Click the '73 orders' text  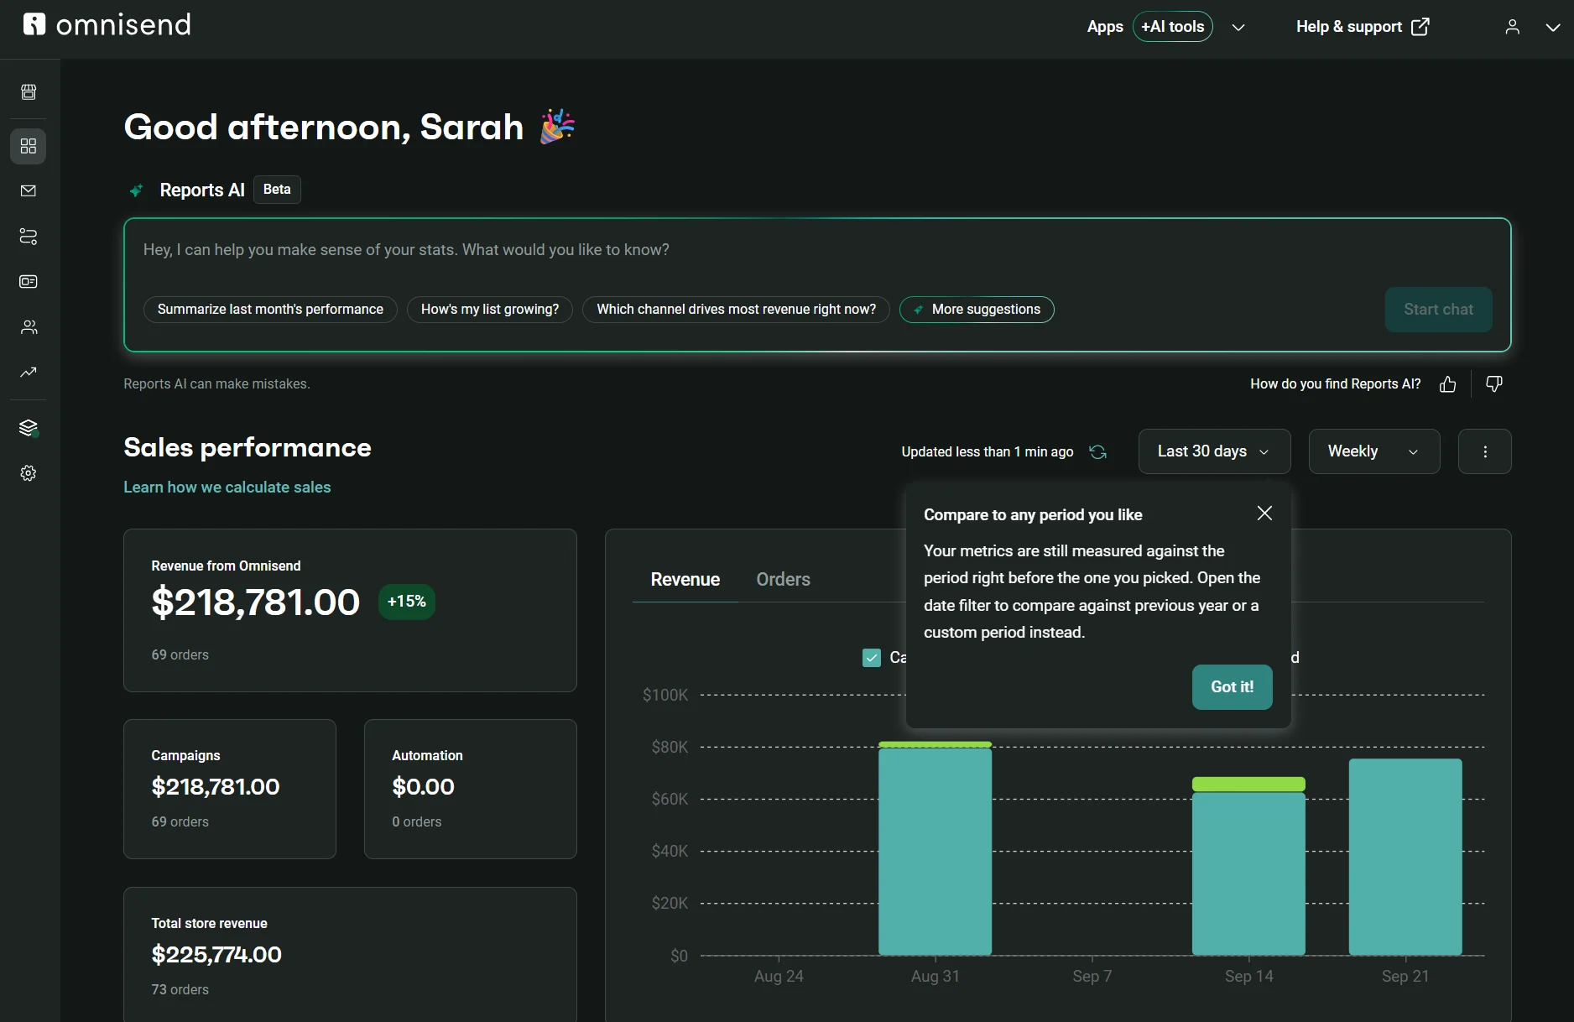[x=180, y=990]
